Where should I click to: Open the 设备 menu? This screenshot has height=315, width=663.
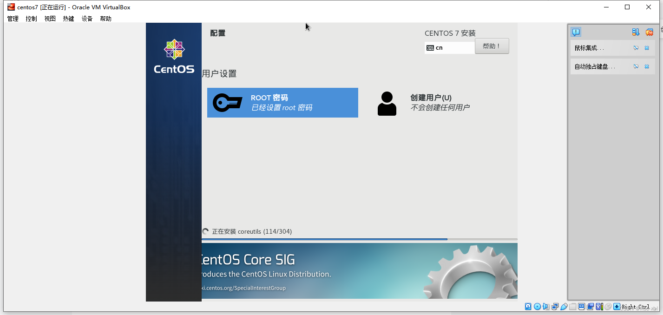[87, 18]
